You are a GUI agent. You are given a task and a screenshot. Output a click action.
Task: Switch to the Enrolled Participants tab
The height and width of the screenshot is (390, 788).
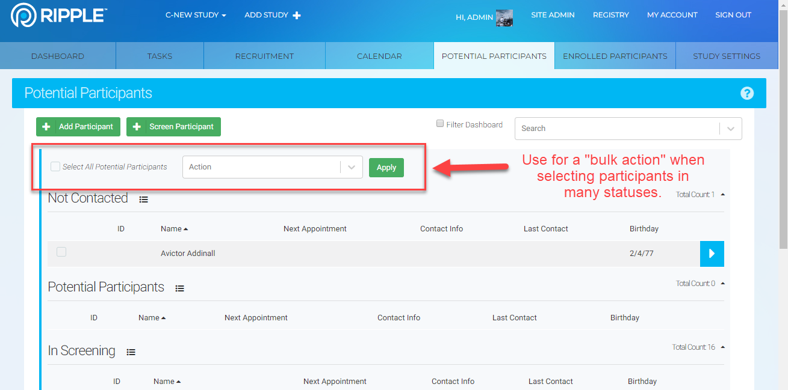615,56
